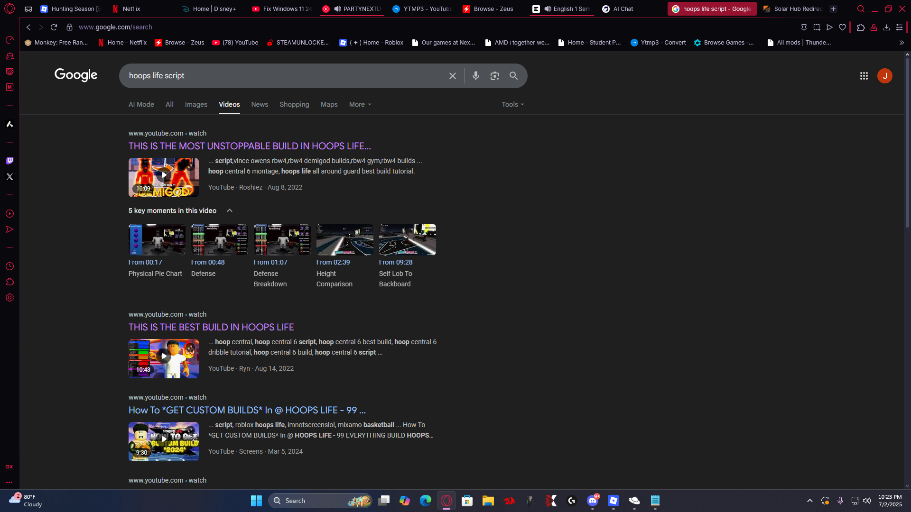911x512 pixels.
Task: Open the Google account avatar J
Action: click(885, 76)
